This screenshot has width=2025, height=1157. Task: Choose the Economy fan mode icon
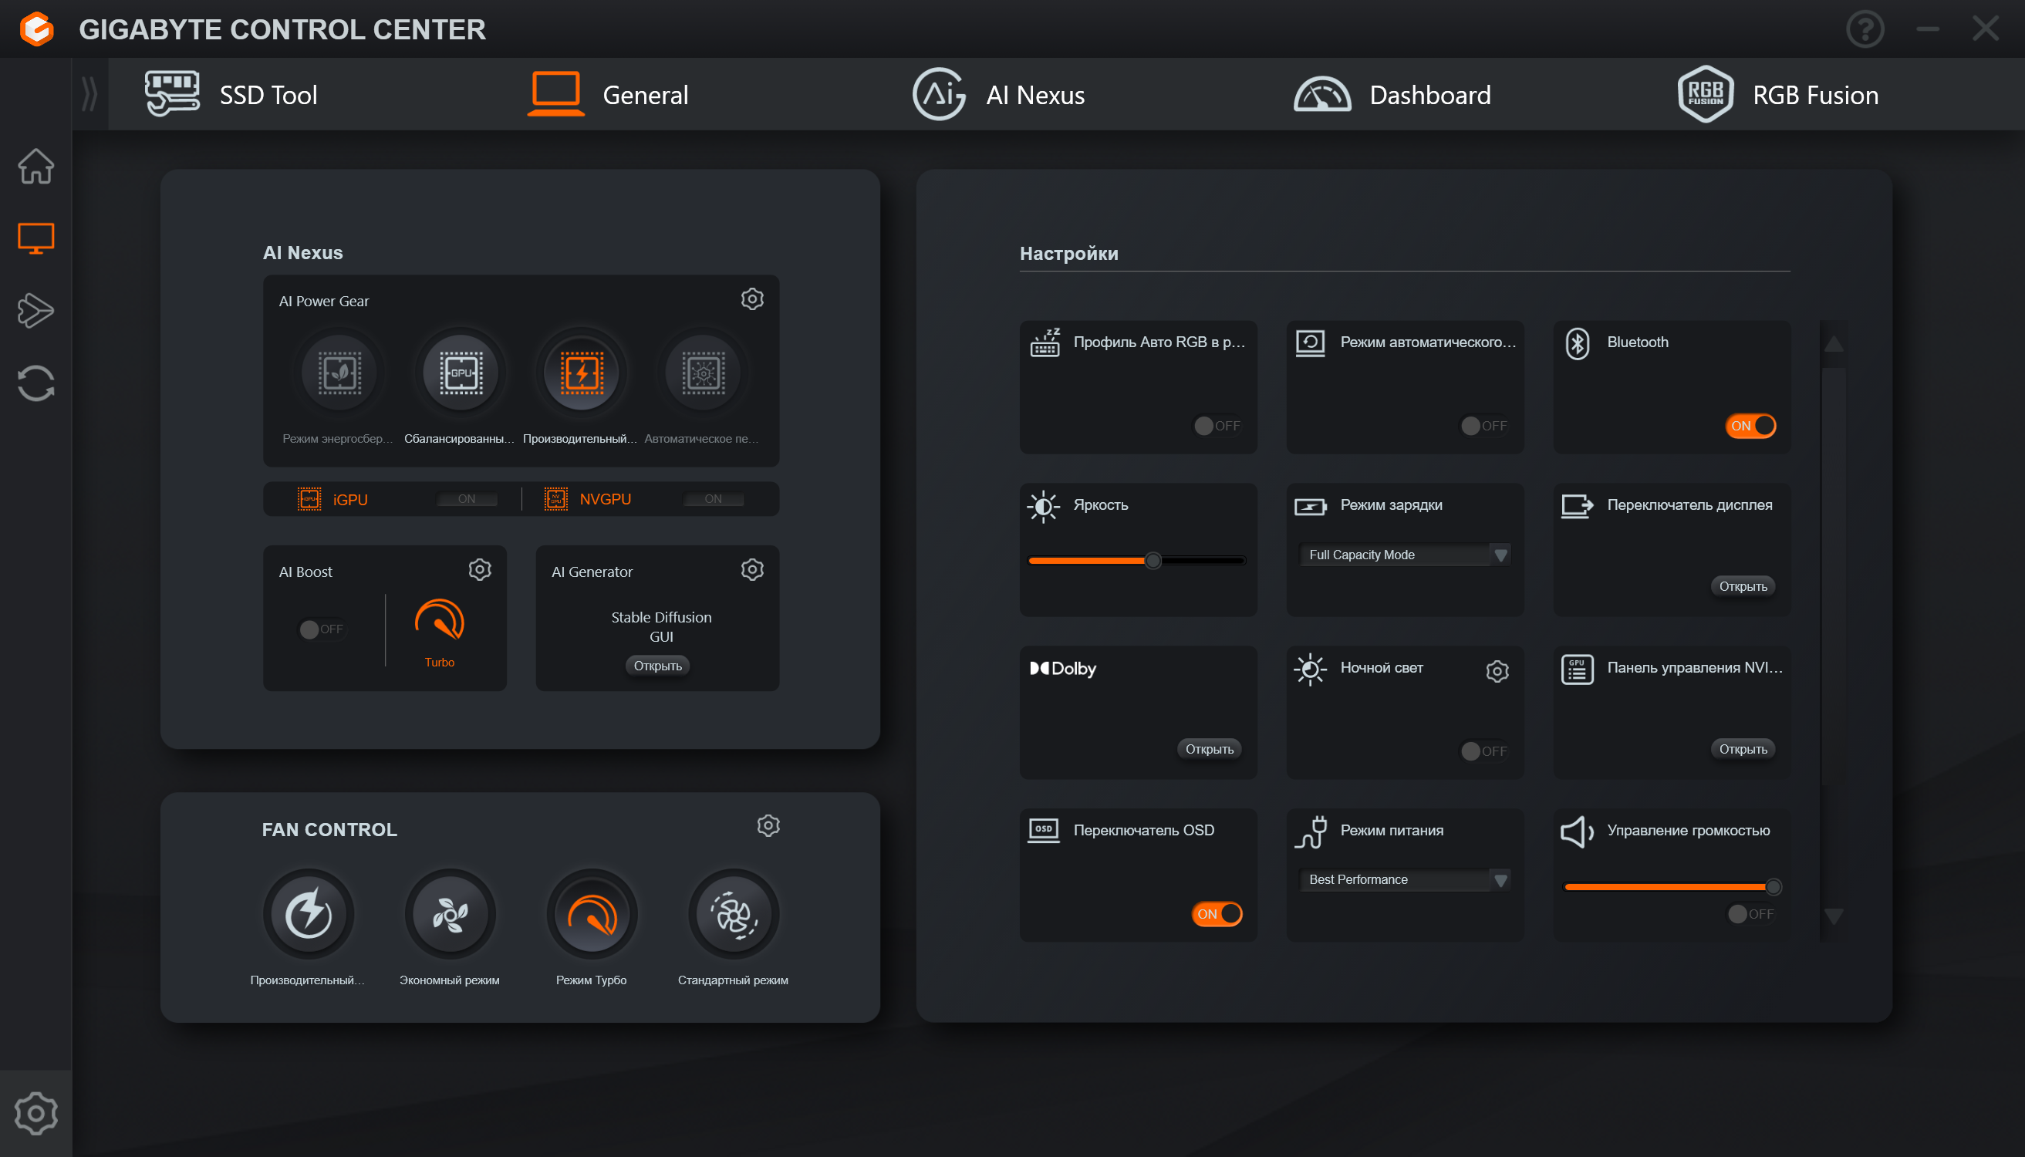450,914
